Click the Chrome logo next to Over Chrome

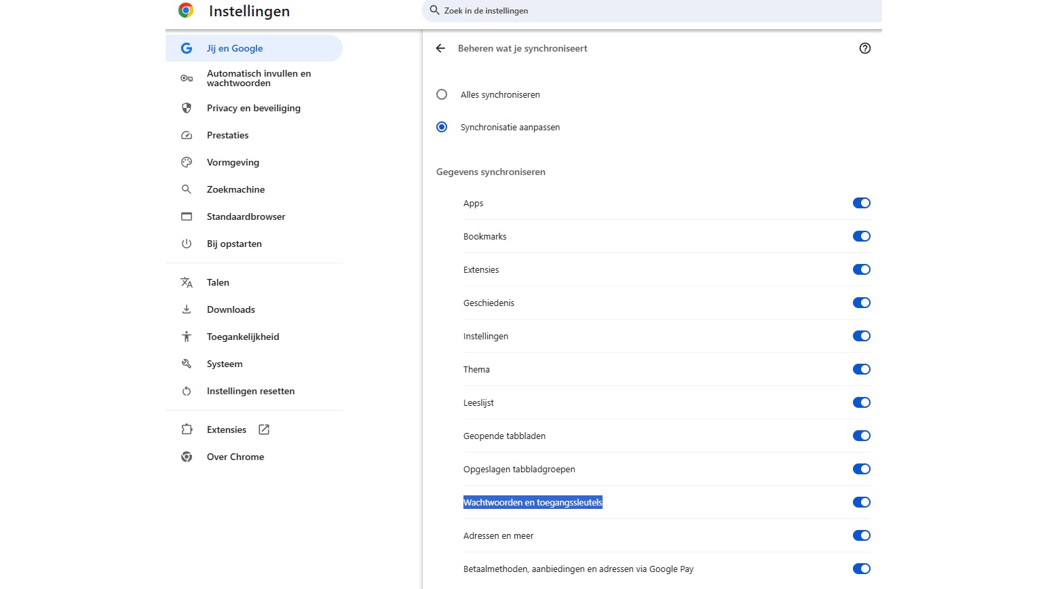(x=187, y=457)
